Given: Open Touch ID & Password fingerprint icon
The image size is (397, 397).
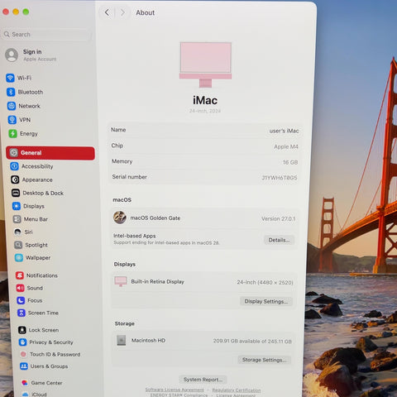Looking at the screenshot, I should [23, 354].
